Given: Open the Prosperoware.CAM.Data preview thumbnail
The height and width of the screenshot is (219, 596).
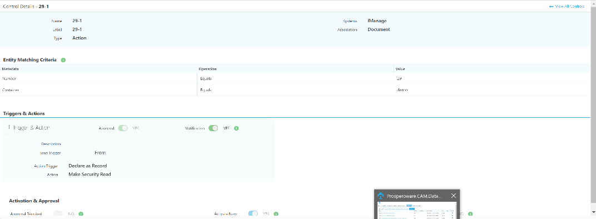Looking at the screenshot, I should pyautogui.click(x=417, y=210).
